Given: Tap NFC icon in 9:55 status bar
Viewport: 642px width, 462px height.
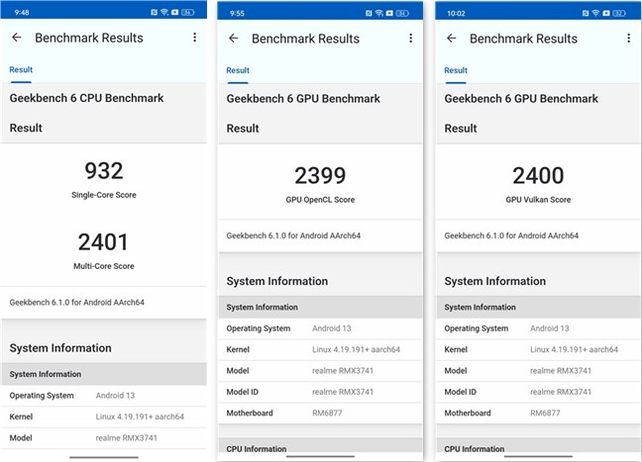Looking at the screenshot, I should [x=369, y=13].
